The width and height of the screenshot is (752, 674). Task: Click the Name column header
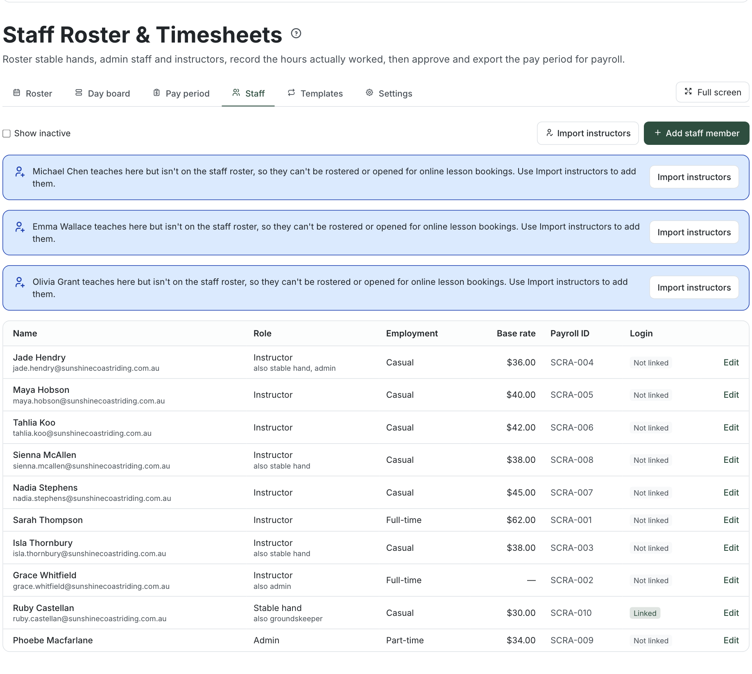pos(25,334)
